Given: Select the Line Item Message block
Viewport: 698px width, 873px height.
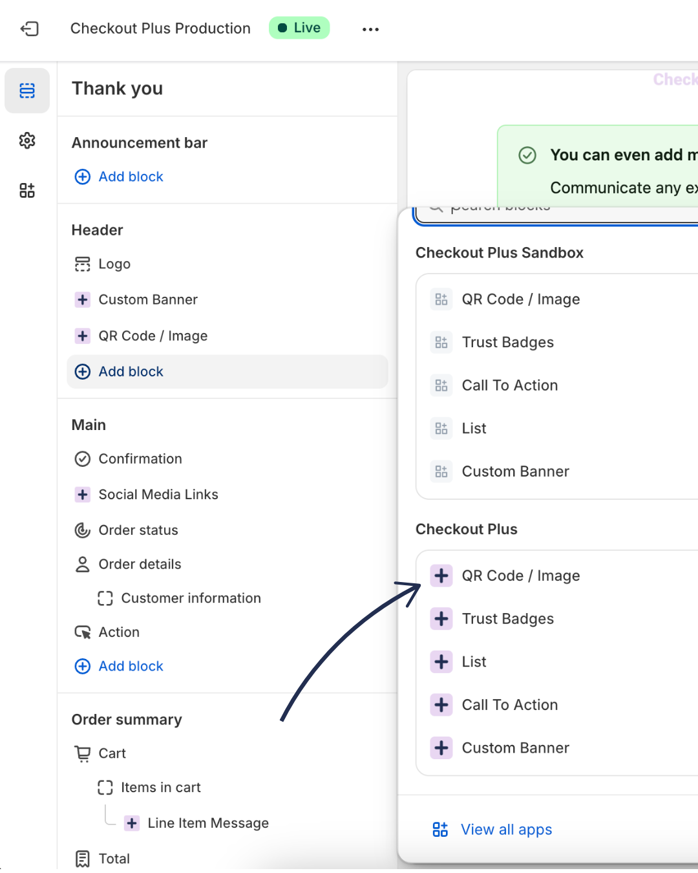Looking at the screenshot, I should [207, 823].
